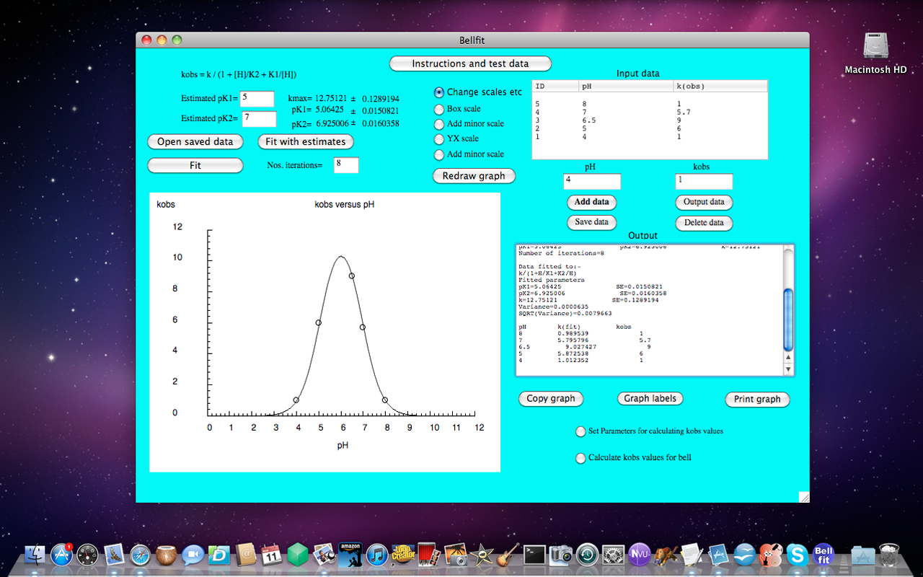Open Terminal from the dock
Image resolution: width=923 pixels, height=577 pixels.
534,554
